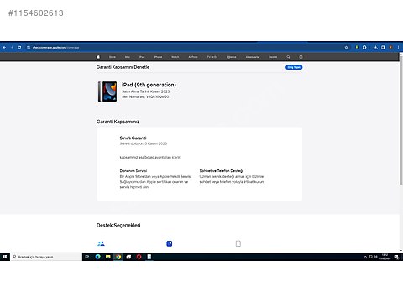This screenshot has height=302, width=403.
Task: Click the Apple site search magnifier icon
Action: (x=288, y=57)
